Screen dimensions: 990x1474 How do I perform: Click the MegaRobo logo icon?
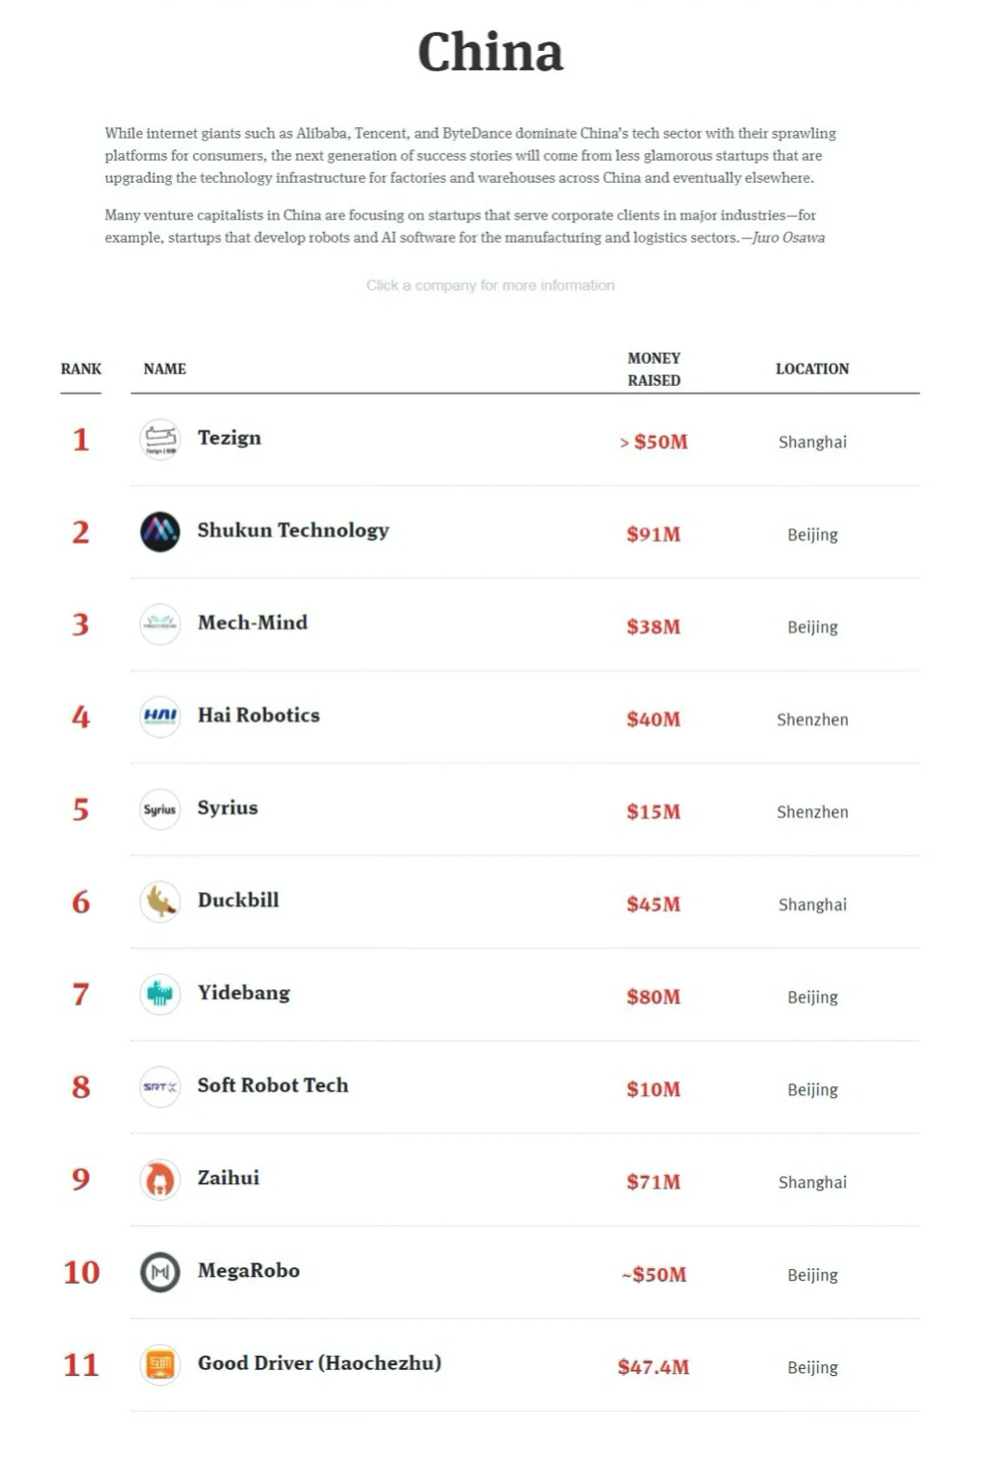click(x=160, y=1272)
